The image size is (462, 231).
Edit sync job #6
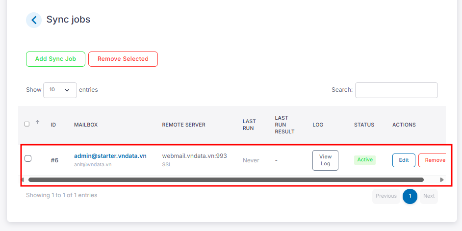pyautogui.click(x=404, y=160)
